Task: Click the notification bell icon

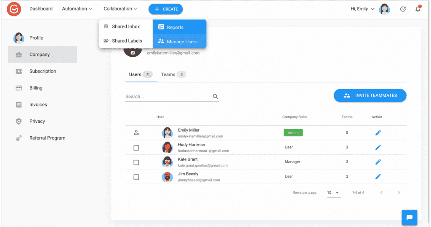Action: pyautogui.click(x=418, y=9)
